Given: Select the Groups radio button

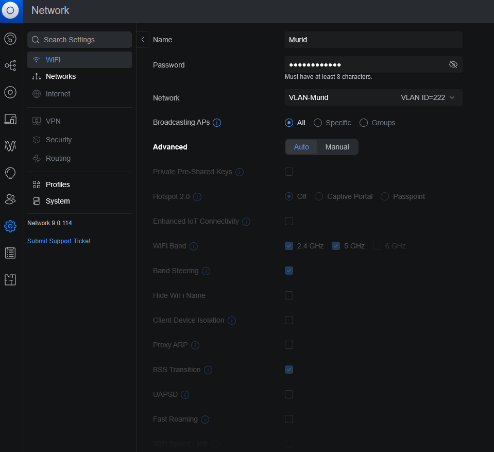Looking at the screenshot, I should click(x=364, y=123).
